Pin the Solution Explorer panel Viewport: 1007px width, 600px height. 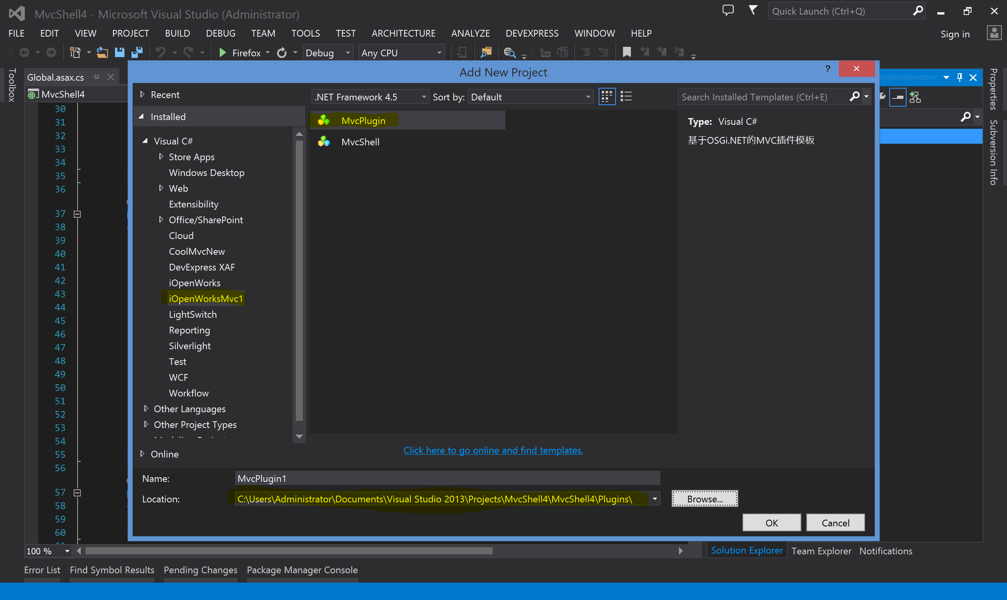959,77
